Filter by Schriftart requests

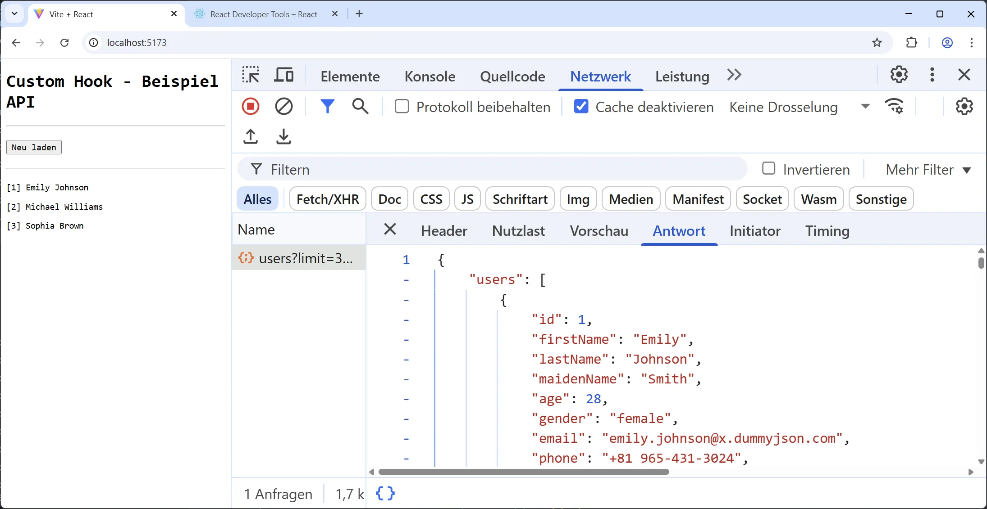pos(520,199)
